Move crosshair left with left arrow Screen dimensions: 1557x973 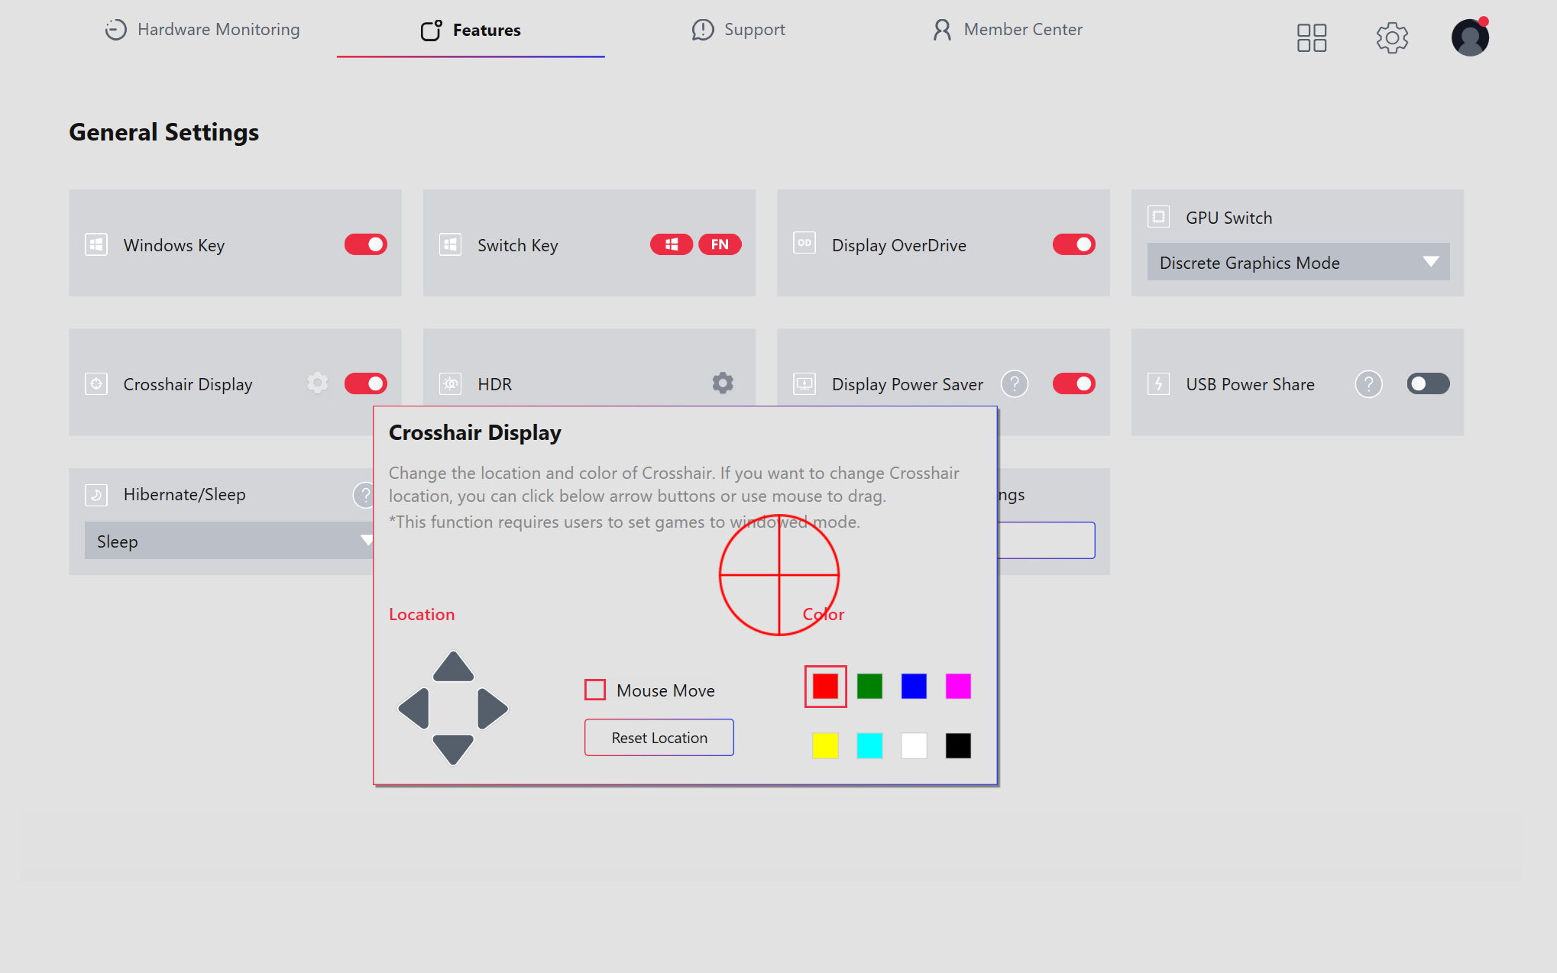pyautogui.click(x=414, y=709)
